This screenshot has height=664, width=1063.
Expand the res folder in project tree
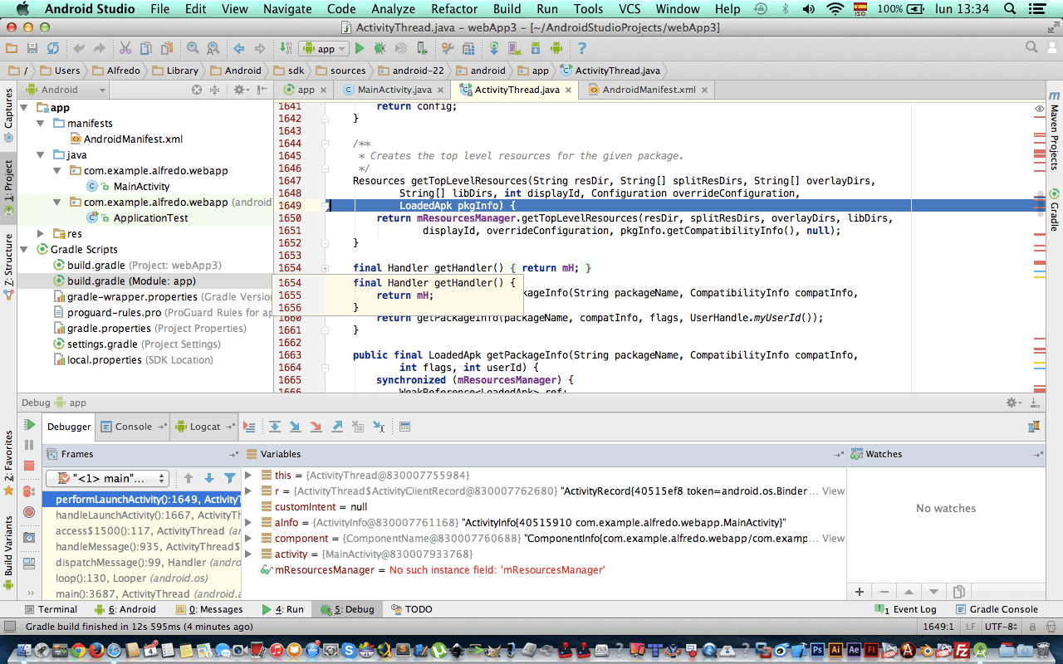point(40,234)
